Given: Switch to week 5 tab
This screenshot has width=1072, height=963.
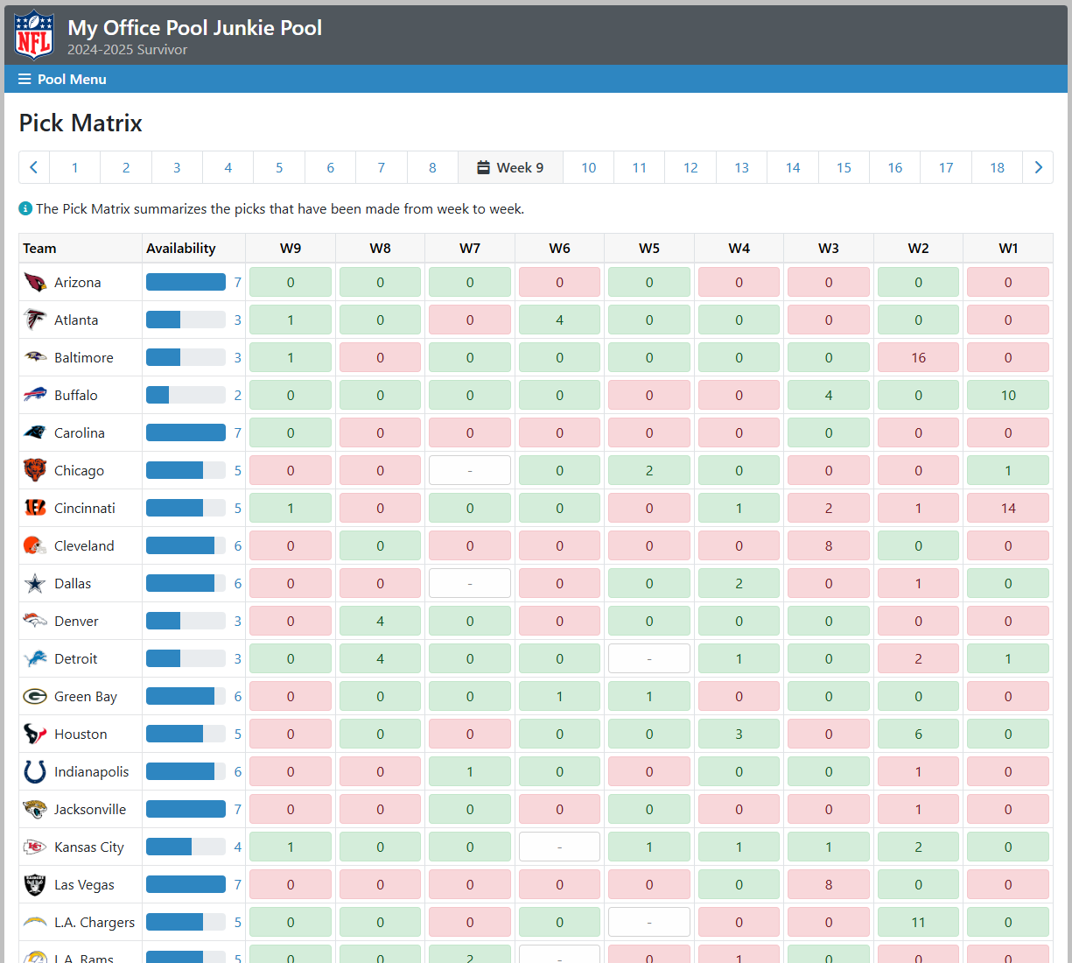Looking at the screenshot, I should (279, 167).
